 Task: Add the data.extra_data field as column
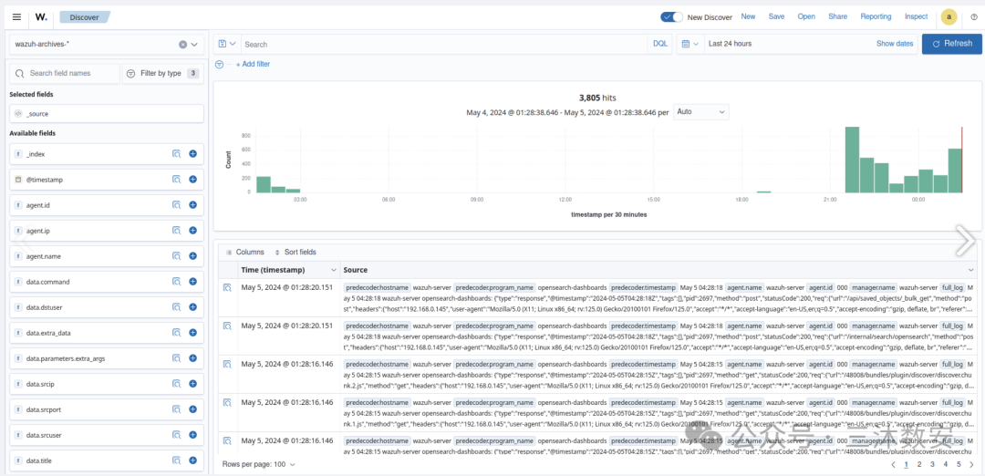[x=192, y=333]
